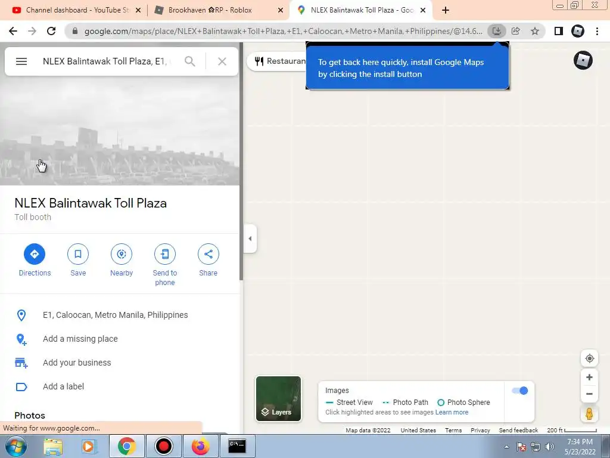
Task: Click the Learn more link
Action: pos(452,413)
